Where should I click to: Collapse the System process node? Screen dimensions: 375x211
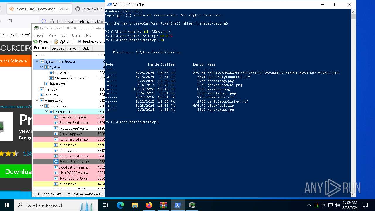click(42, 67)
